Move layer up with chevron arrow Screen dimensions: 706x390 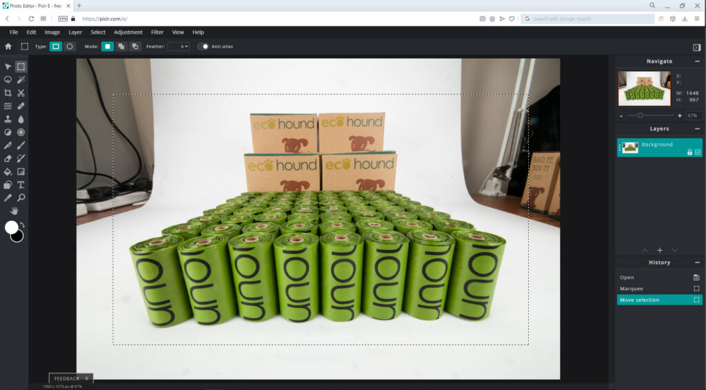tap(645, 250)
